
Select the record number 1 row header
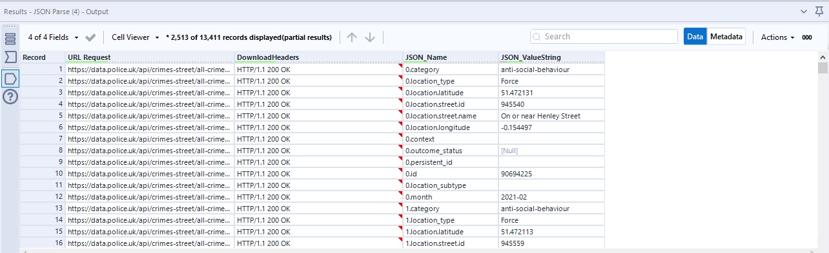point(43,69)
